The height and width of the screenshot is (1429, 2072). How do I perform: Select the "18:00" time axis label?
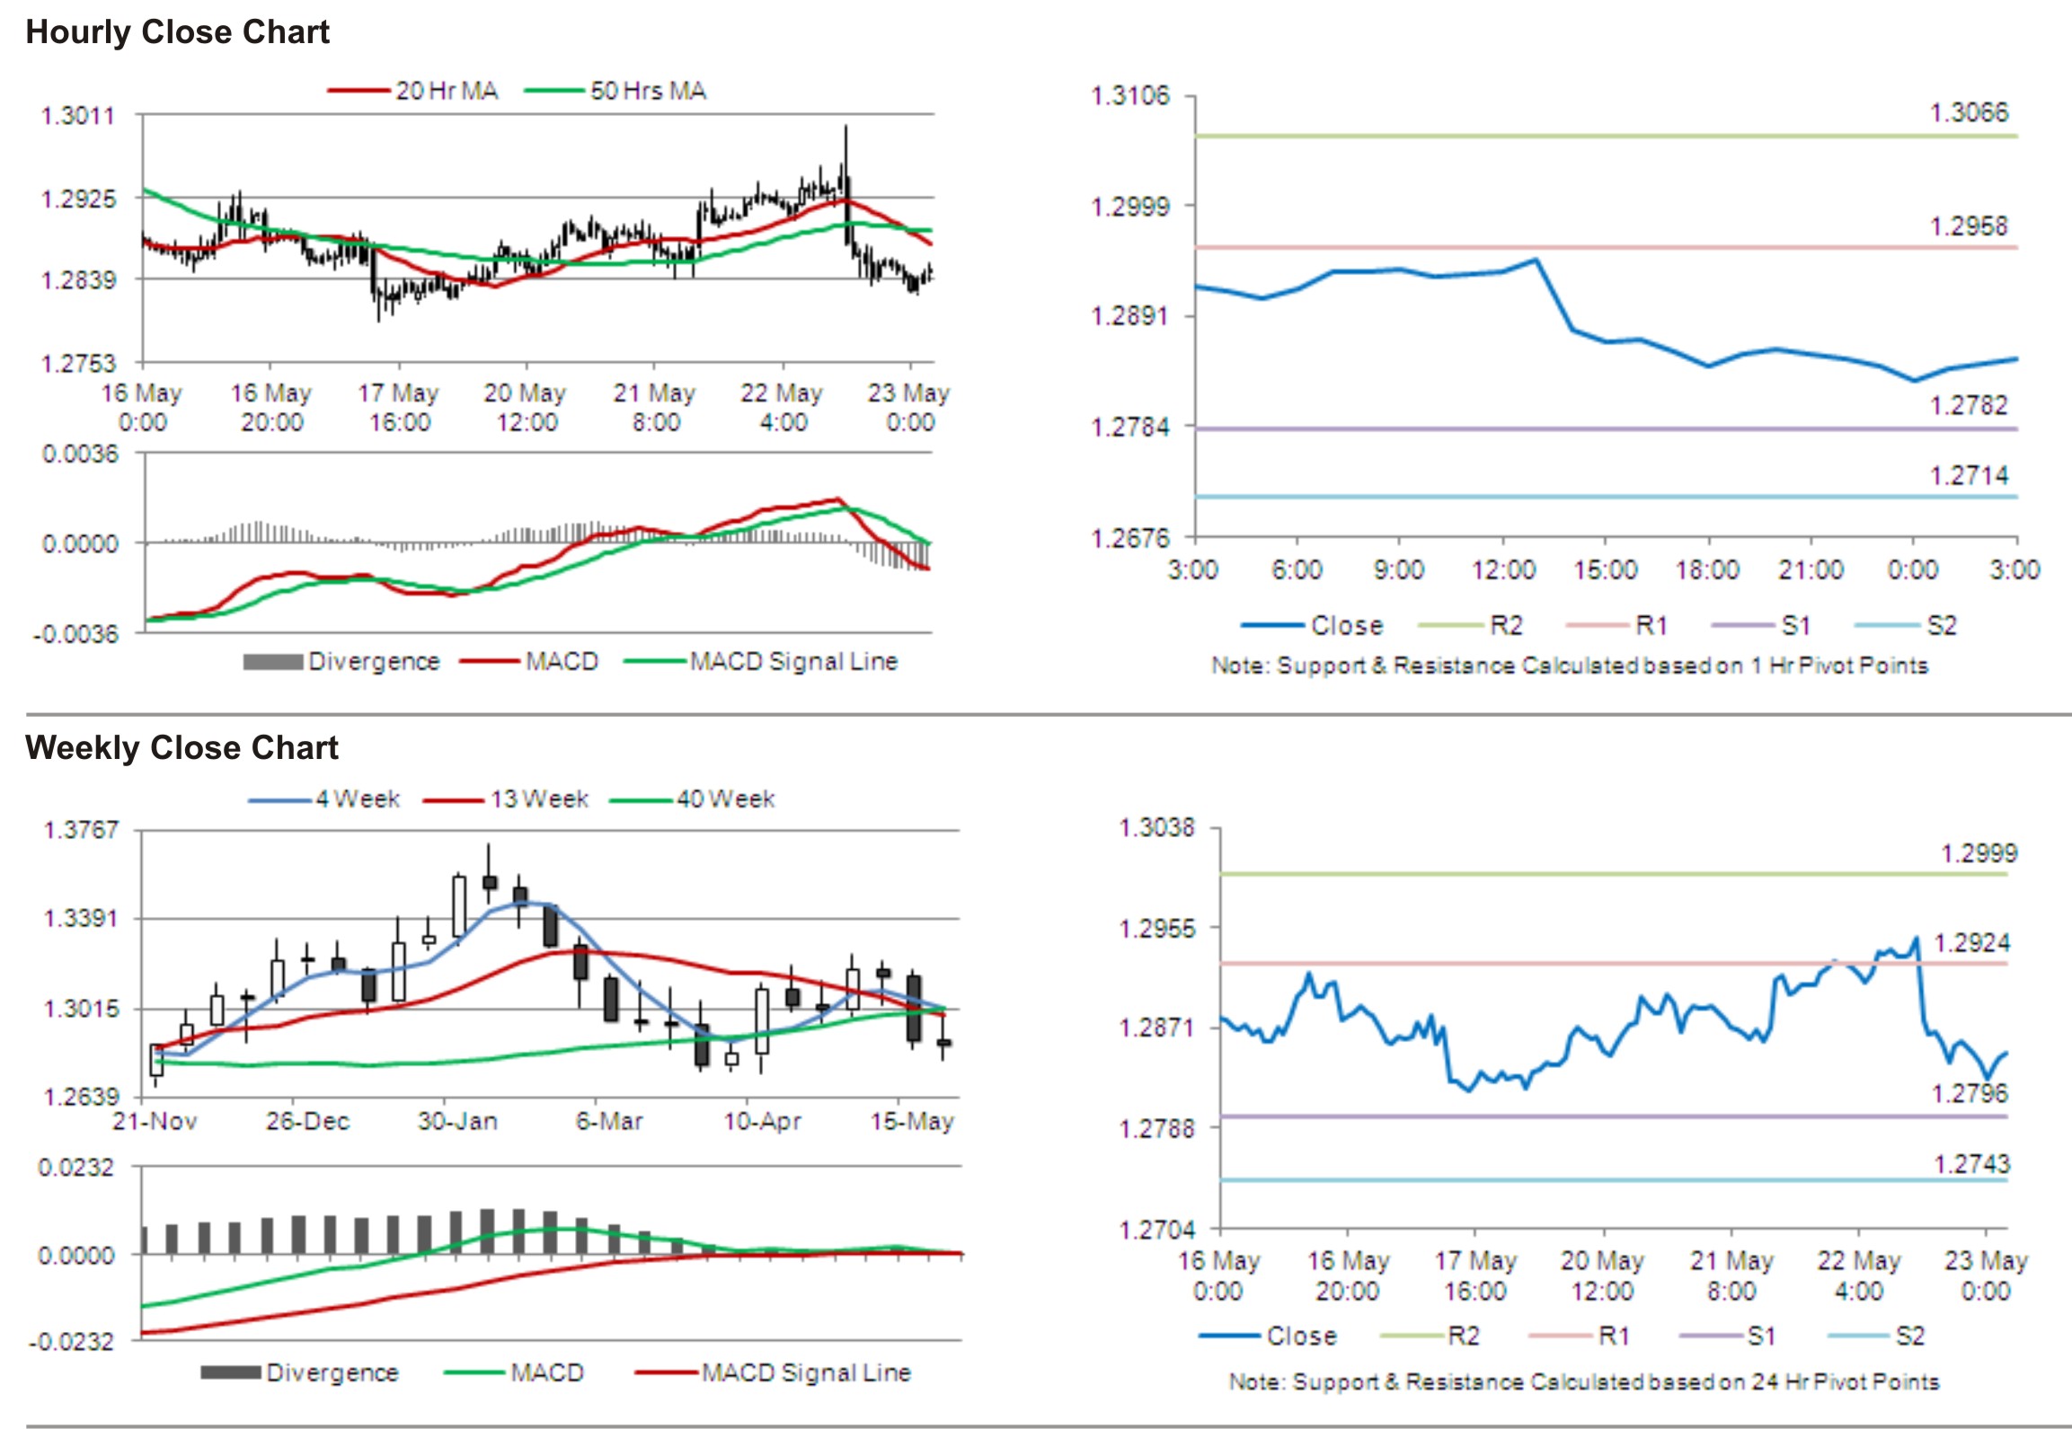pyautogui.click(x=1707, y=569)
